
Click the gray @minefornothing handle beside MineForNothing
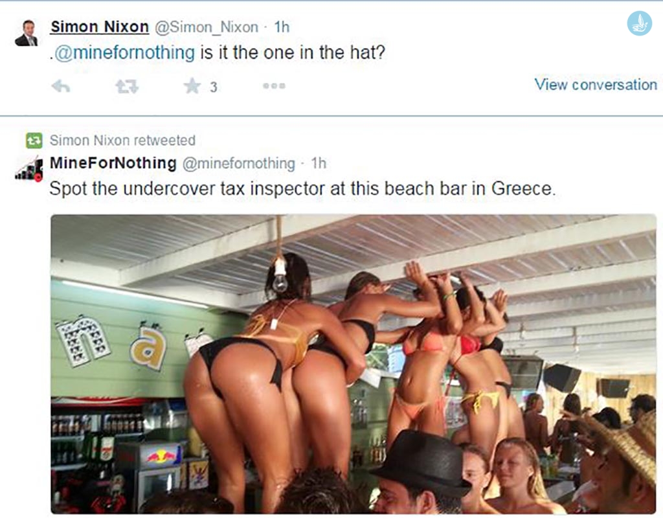[x=238, y=163]
